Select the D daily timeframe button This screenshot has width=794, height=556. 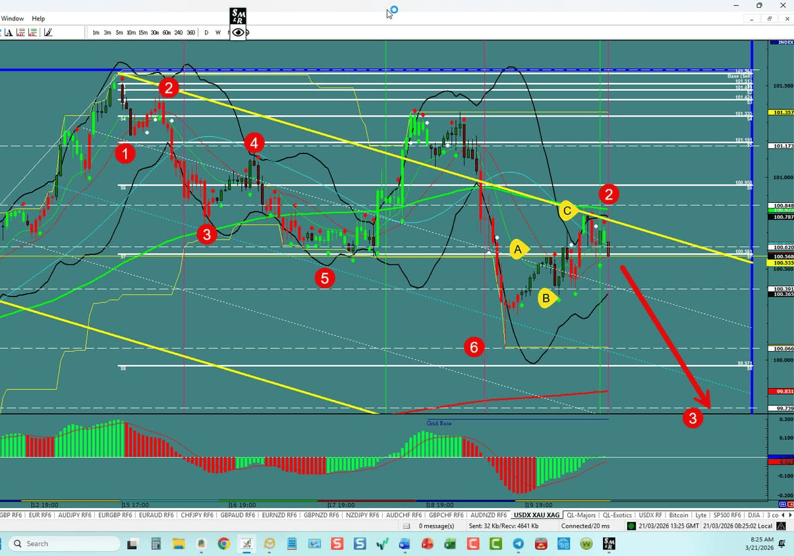[206, 32]
